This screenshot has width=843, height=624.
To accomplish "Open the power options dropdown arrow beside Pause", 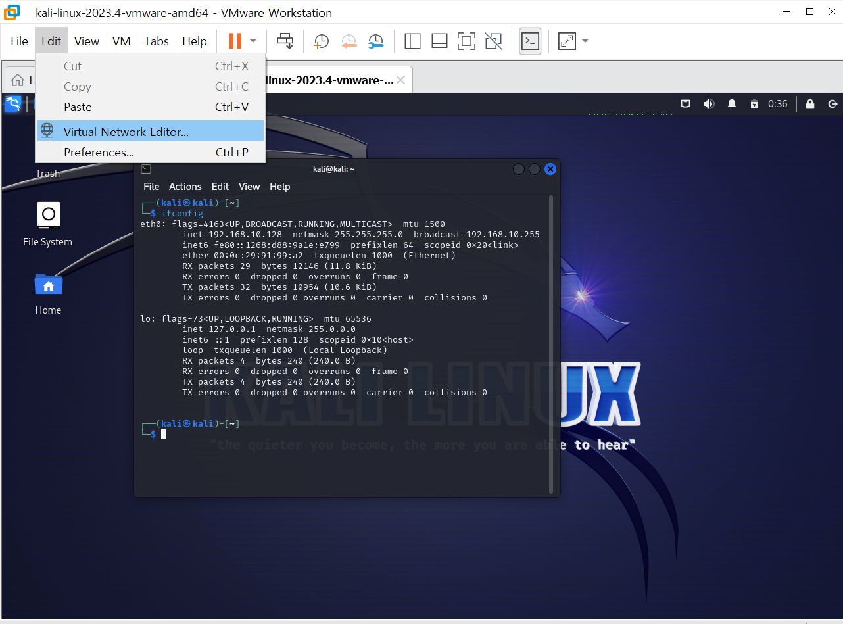I will point(253,41).
